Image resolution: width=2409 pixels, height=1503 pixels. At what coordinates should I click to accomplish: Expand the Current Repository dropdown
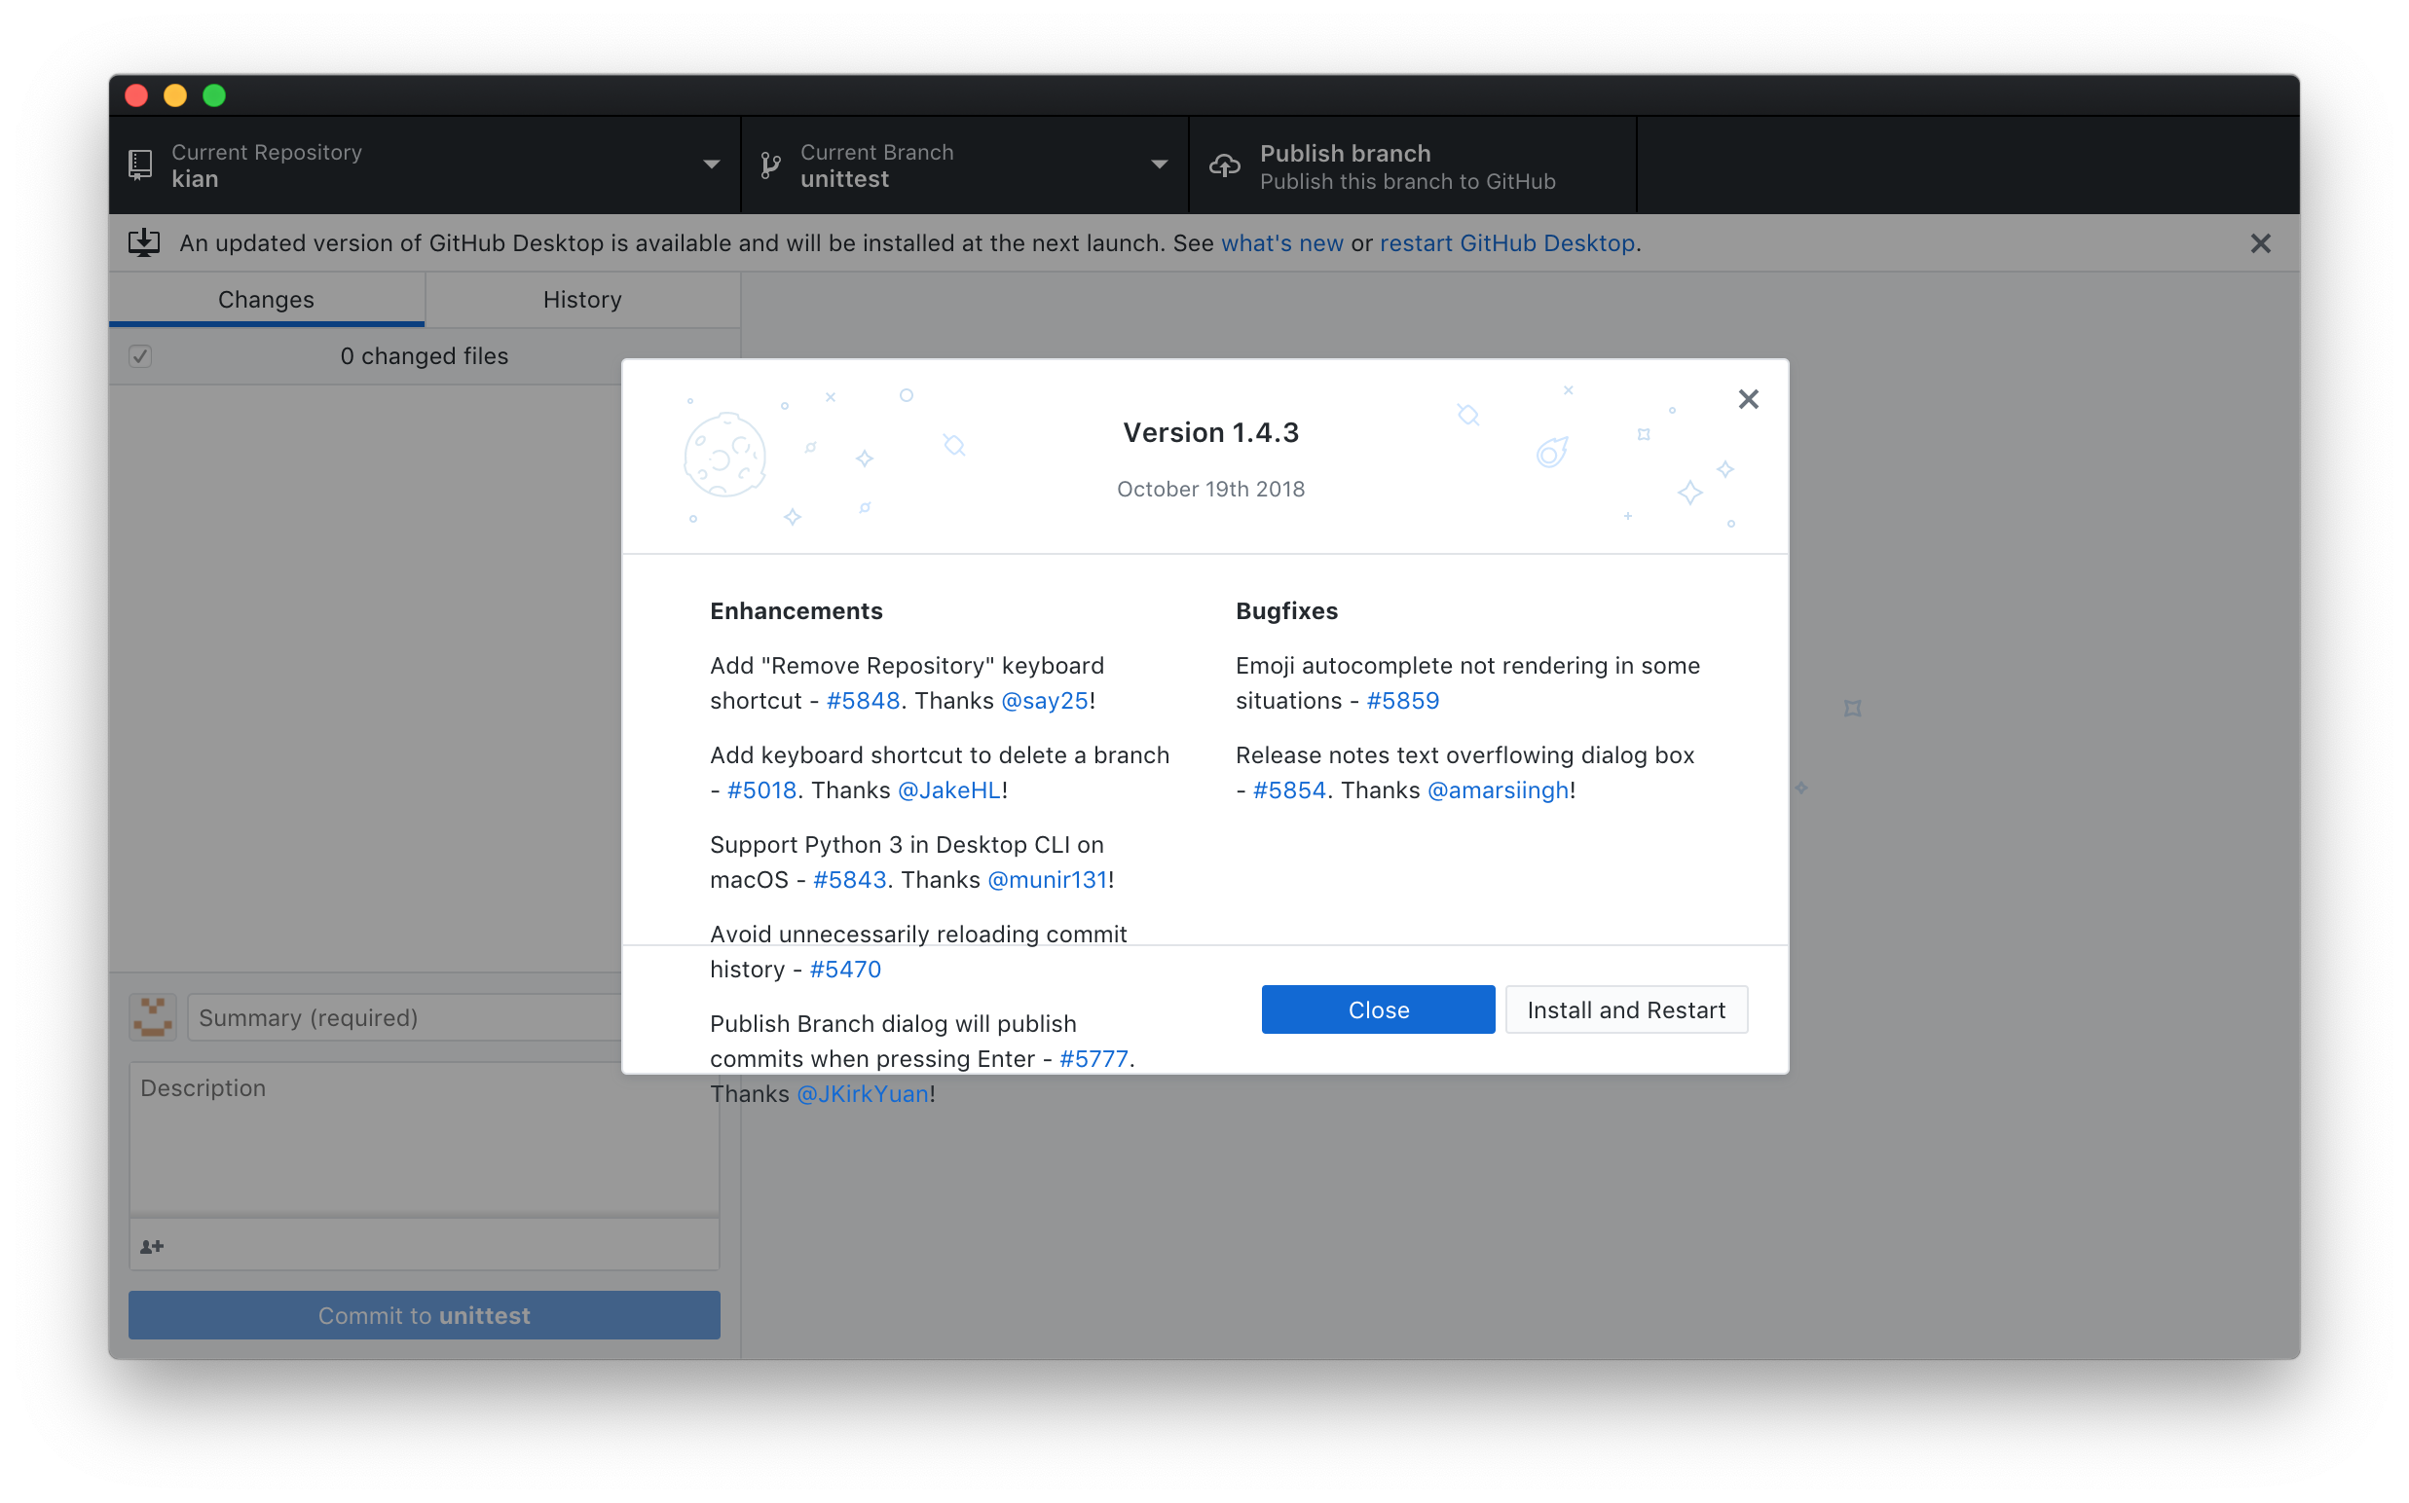coord(425,165)
